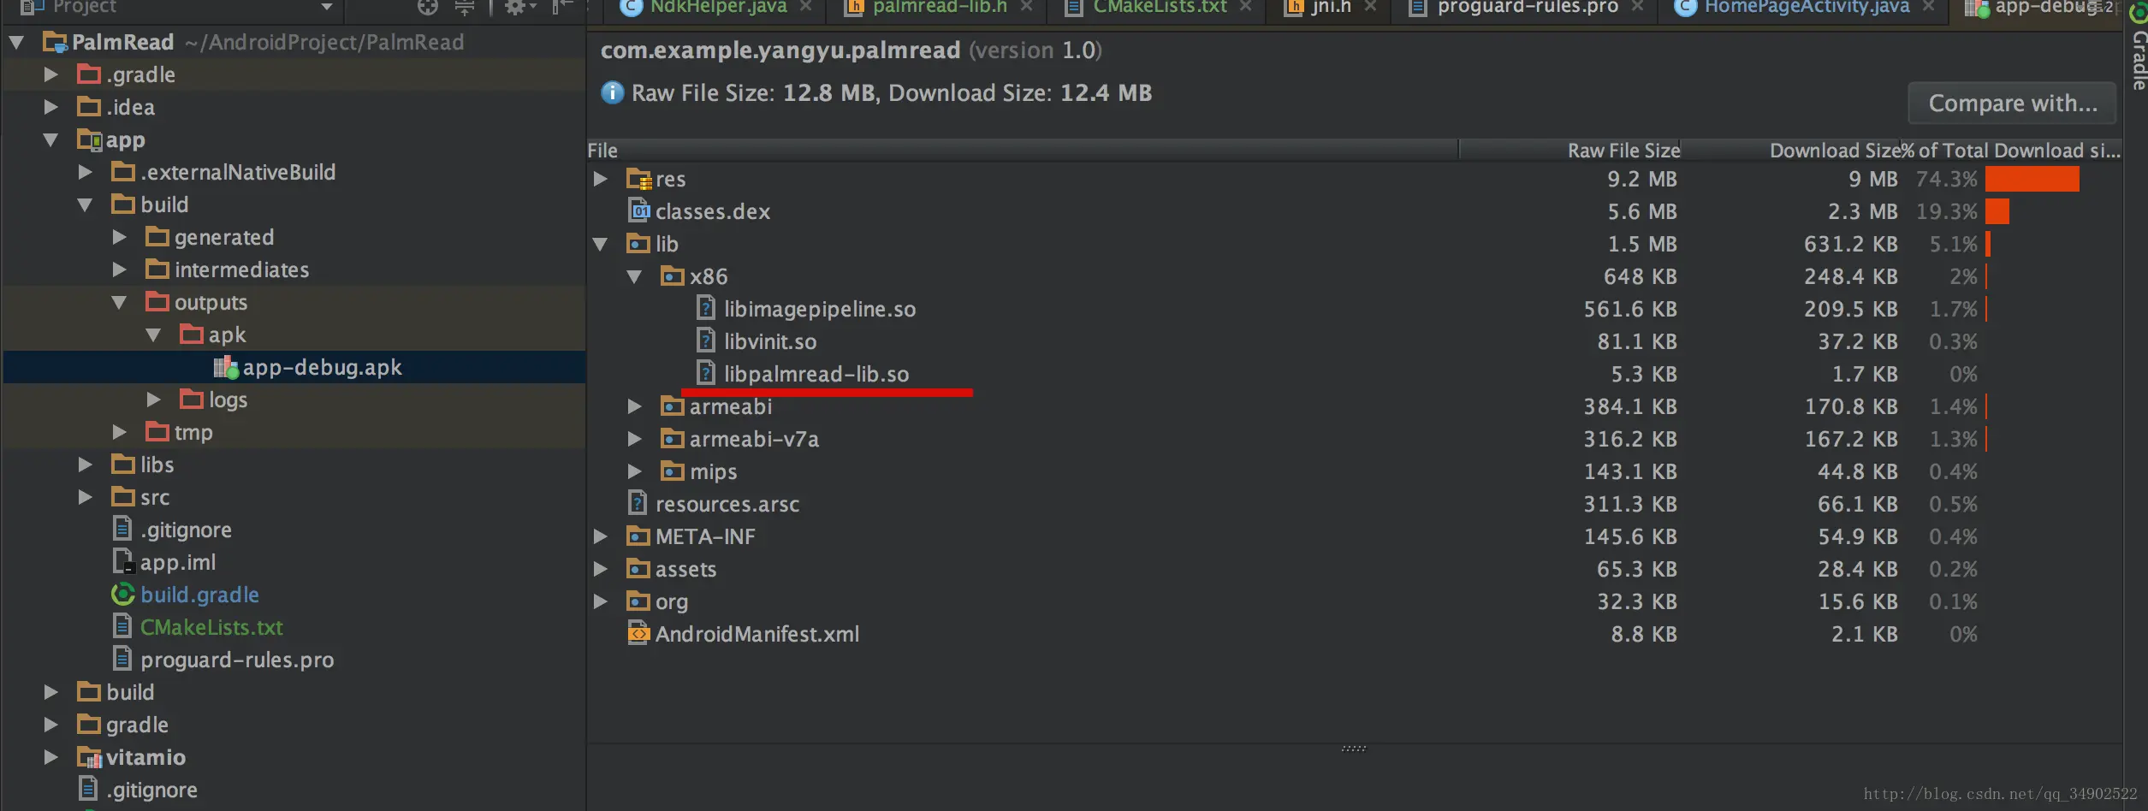
Task: Click the resources.arsc file icon
Action: (x=638, y=503)
